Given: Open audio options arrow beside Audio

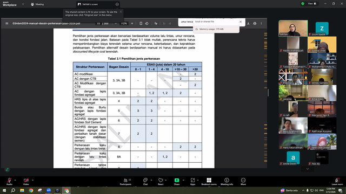Looking at the screenshot, I should pyautogui.click(x=15, y=180).
